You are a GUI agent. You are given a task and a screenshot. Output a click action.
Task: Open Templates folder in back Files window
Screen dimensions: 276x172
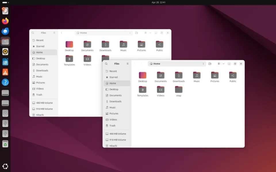(69, 60)
